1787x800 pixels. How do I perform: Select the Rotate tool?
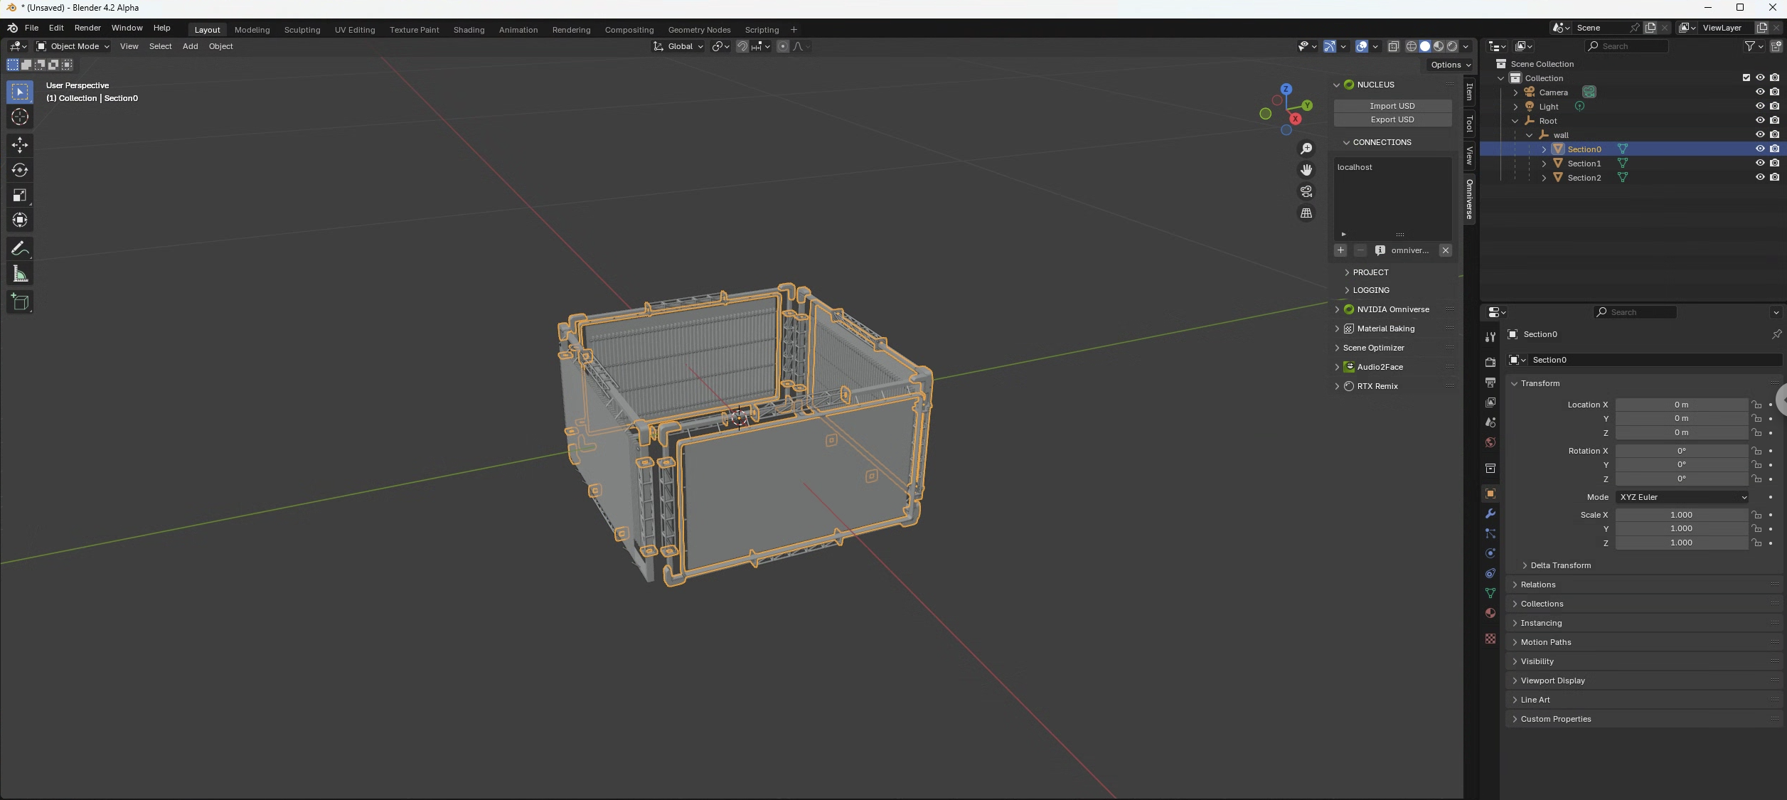click(20, 170)
